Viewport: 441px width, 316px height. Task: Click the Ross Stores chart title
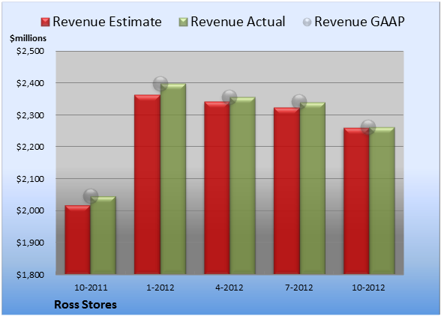pos(85,305)
